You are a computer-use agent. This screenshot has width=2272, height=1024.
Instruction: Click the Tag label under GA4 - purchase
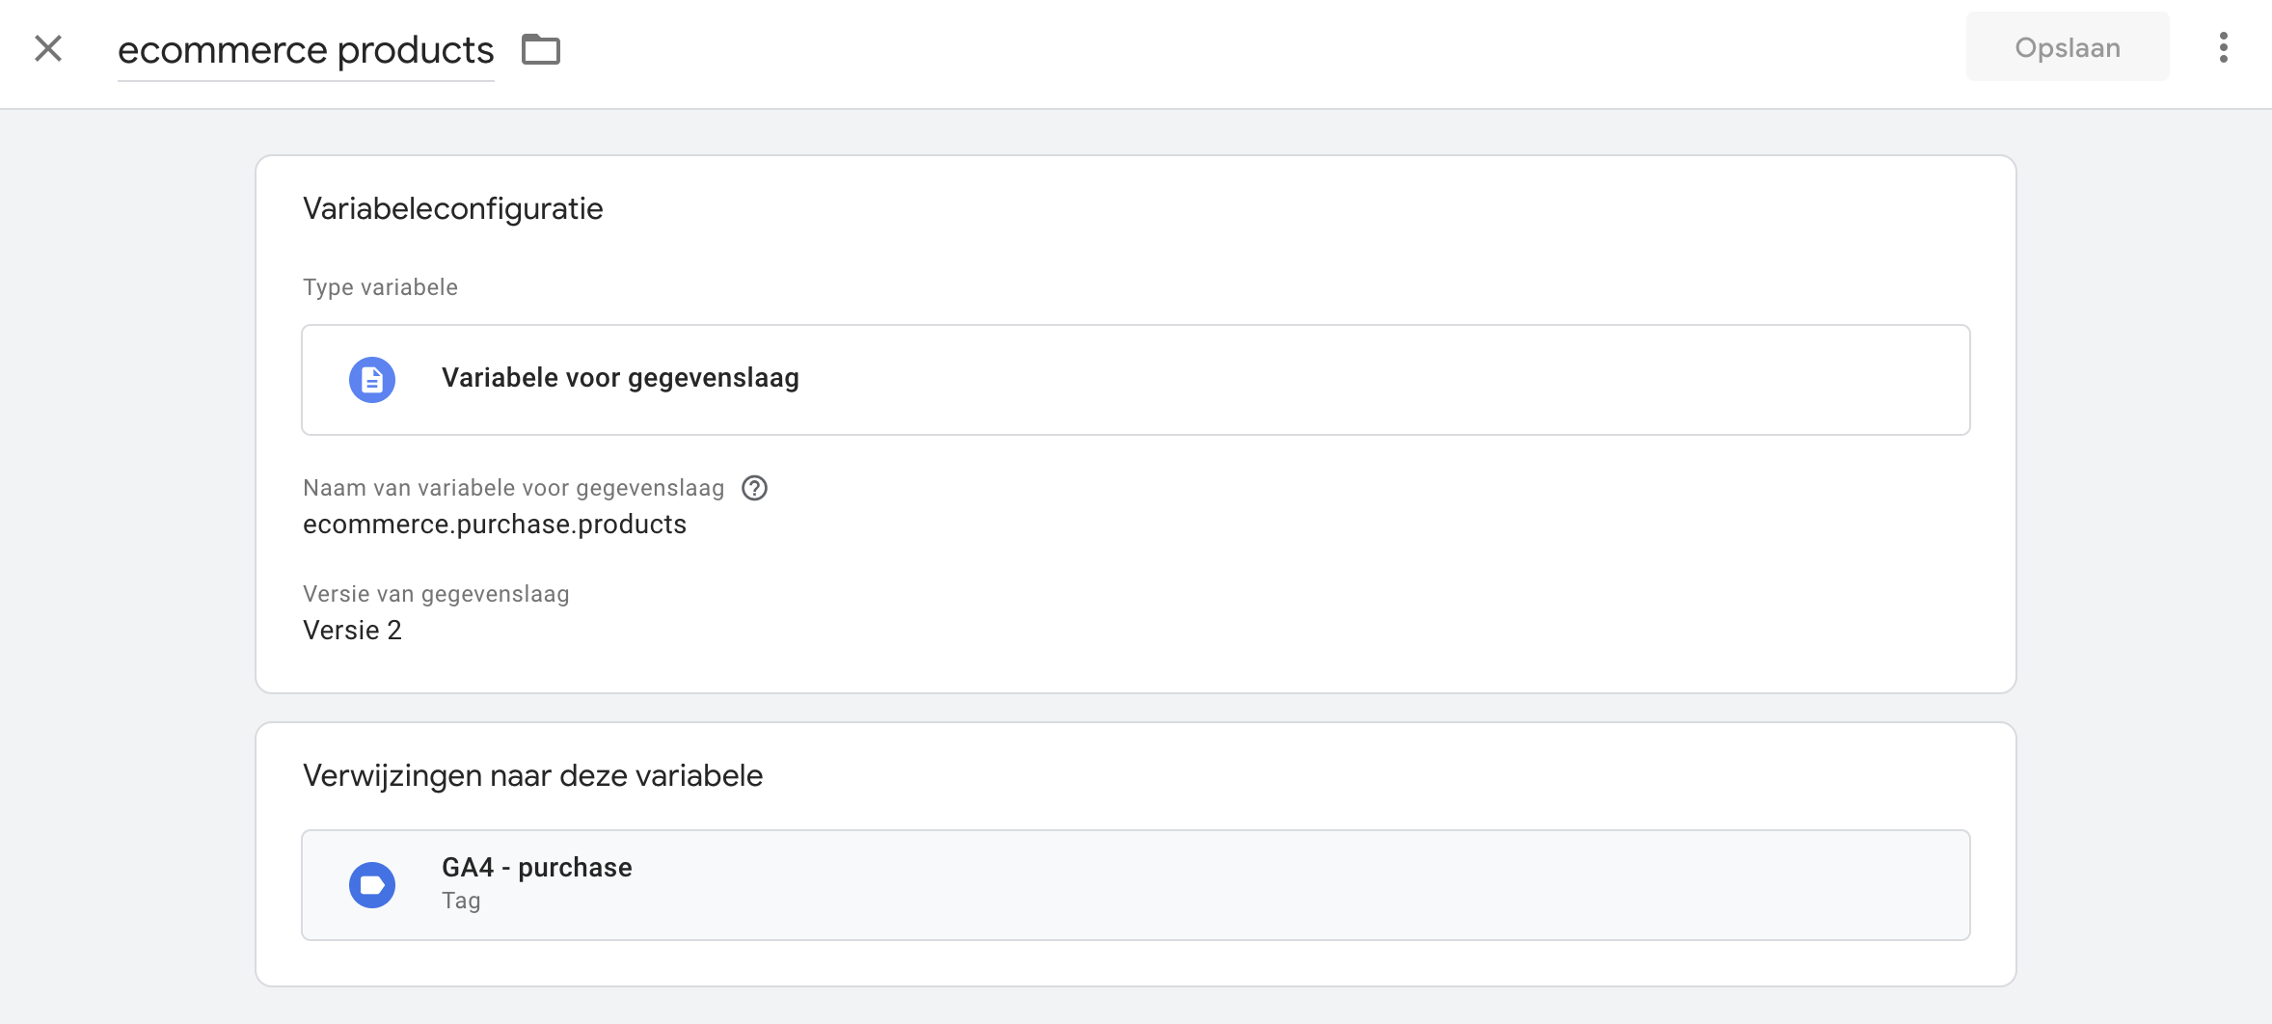click(460, 901)
